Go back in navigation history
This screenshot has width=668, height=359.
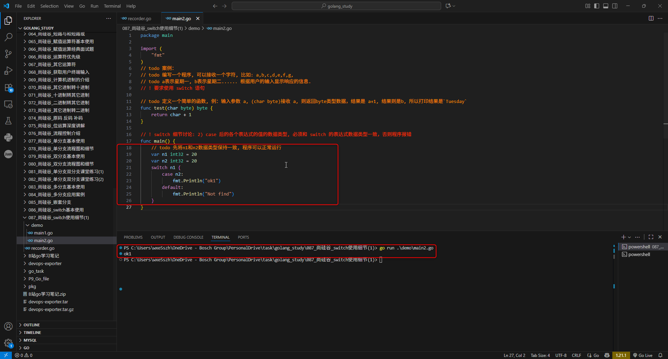point(215,6)
